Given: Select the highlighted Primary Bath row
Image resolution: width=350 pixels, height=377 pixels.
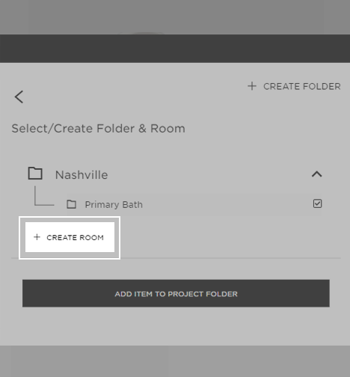Looking at the screenshot, I should (x=194, y=204).
